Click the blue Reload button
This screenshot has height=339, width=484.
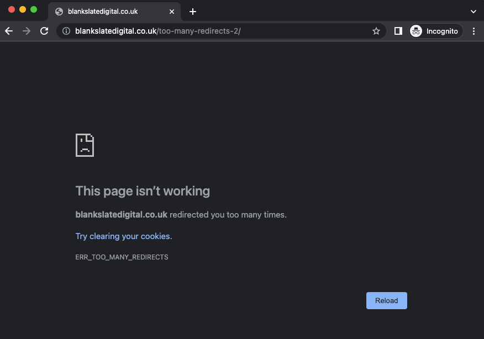click(386, 300)
